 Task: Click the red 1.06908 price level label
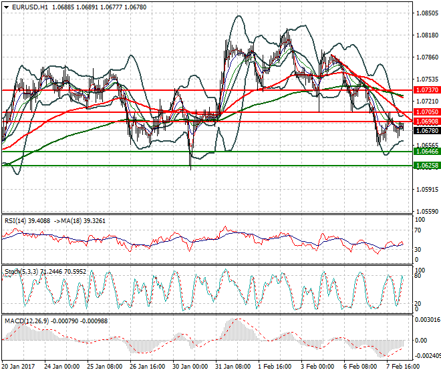[x=427, y=122]
